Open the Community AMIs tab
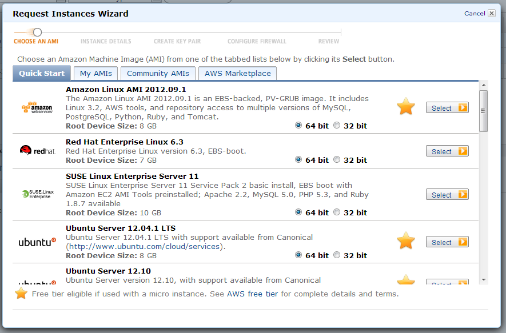Viewport: 506px width, 333px height. pyautogui.click(x=158, y=74)
